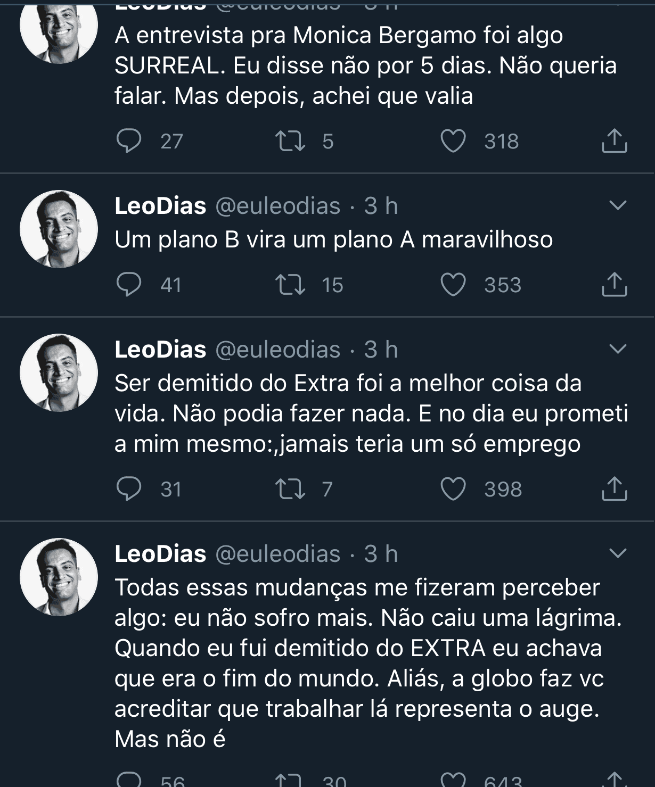Reply to the 'plano B' tweet
The width and height of the screenshot is (655, 787).
129,285
